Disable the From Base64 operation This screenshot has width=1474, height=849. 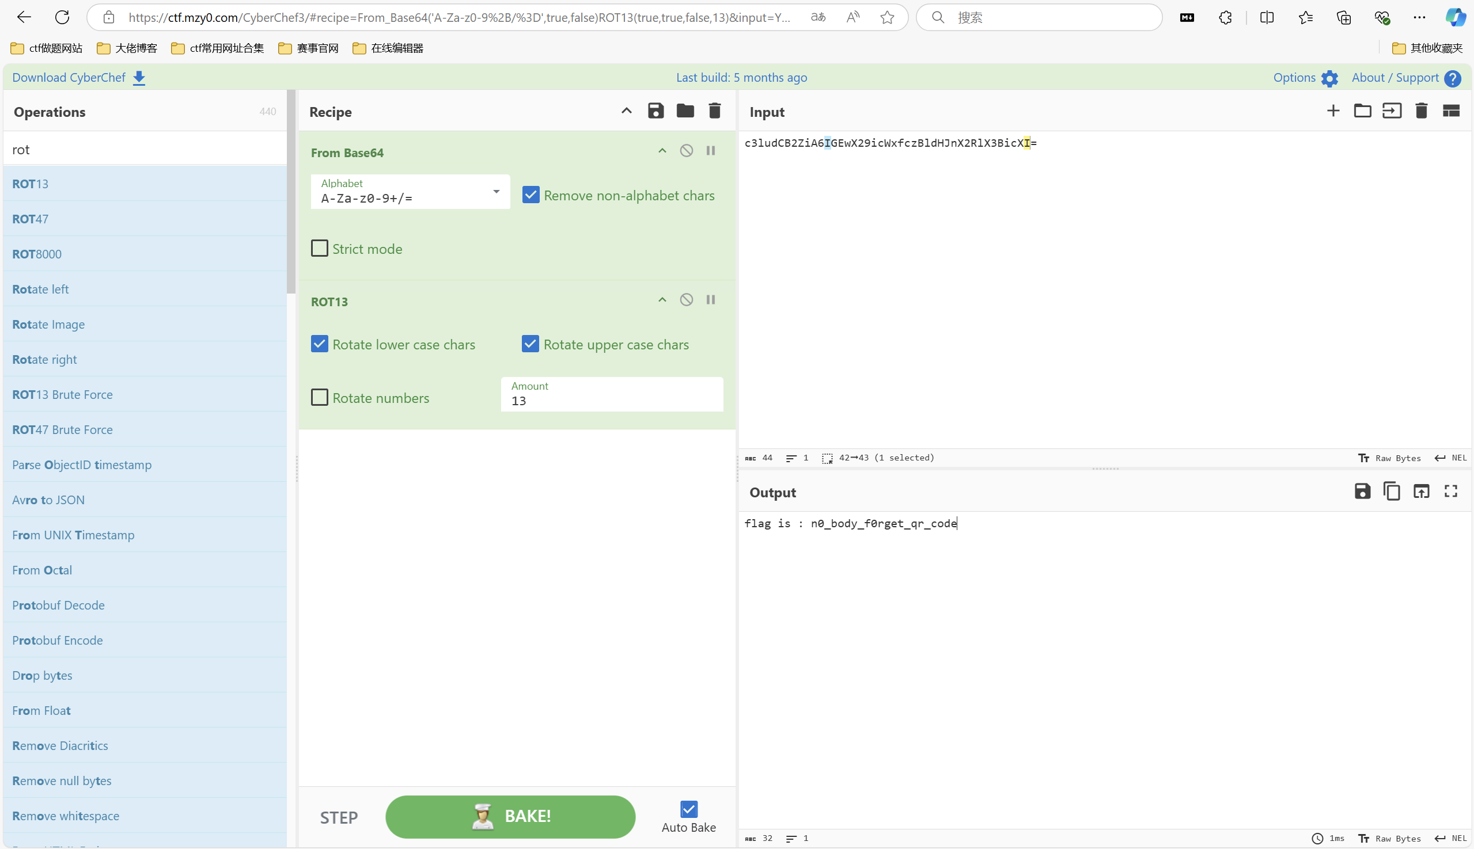[x=686, y=150]
